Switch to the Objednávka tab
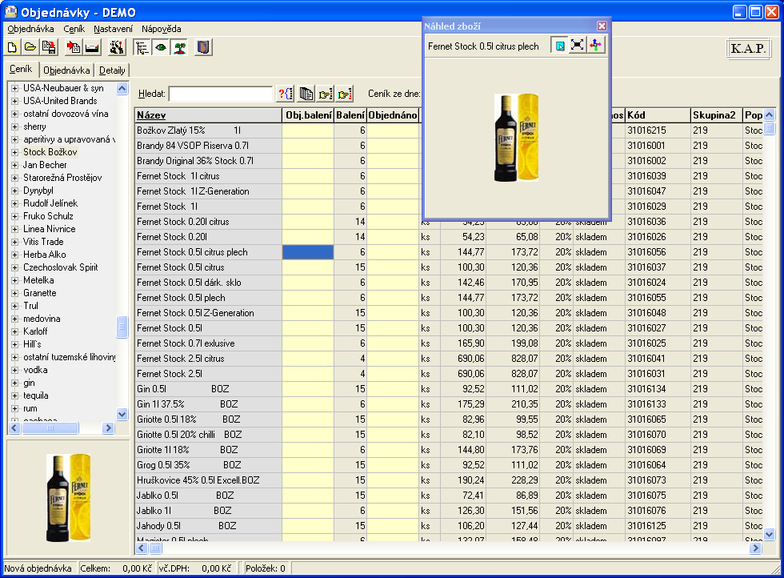 click(66, 70)
